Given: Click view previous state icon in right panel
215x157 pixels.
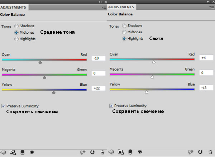Looking at the screenshot, I should tap(191, 152).
